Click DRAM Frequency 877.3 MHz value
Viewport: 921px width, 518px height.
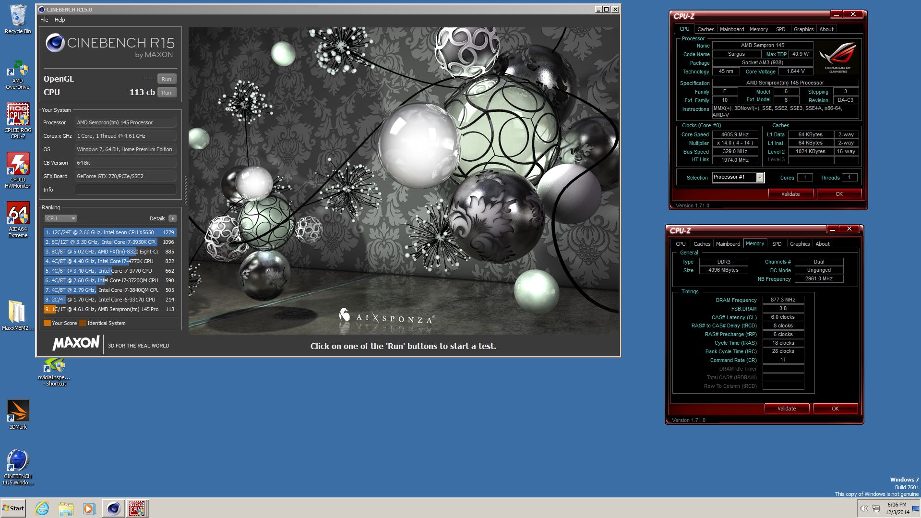coord(783,300)
